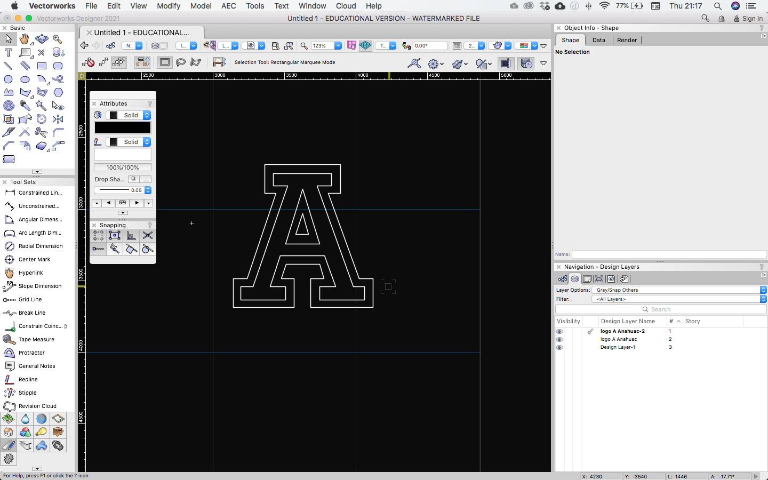Select the Pan hand tool

tap(25, 39)
